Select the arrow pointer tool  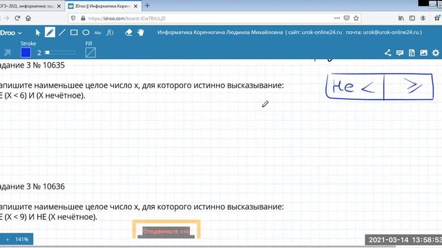click(x=38, y=32)
